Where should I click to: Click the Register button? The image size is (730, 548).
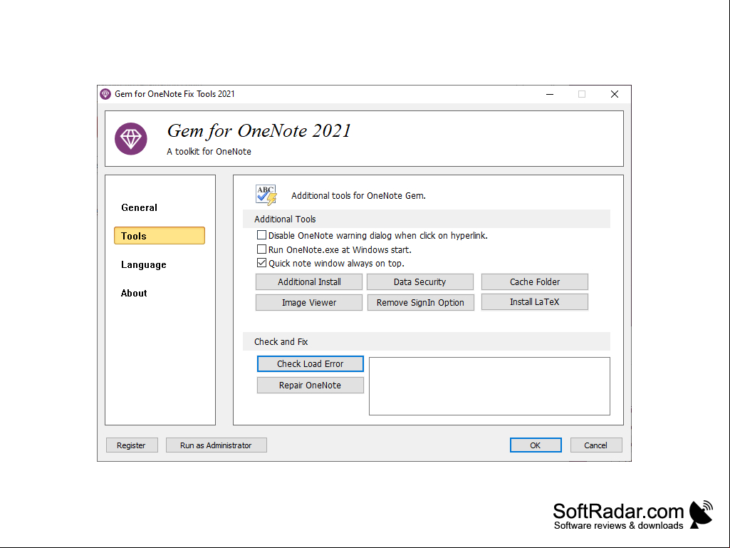132,445
